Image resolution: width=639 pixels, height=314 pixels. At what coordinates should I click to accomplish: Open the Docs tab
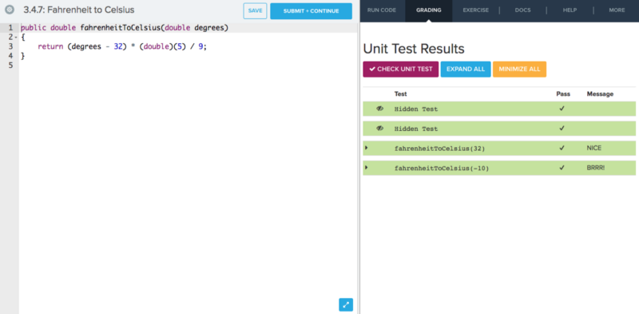523,10
